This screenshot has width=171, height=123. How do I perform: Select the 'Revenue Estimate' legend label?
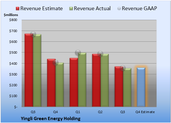tap(42, 8)
